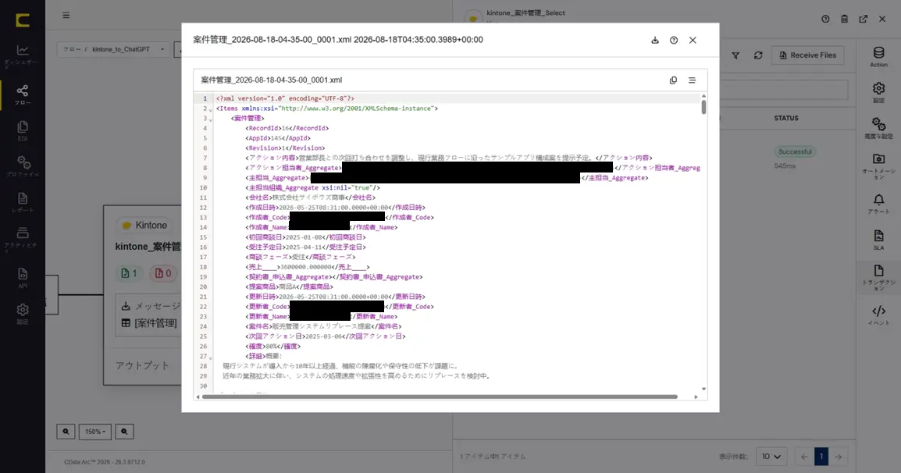Click the 案件名 line at row 24
This screenshot has width=901, height=473.
click(323, 326)
